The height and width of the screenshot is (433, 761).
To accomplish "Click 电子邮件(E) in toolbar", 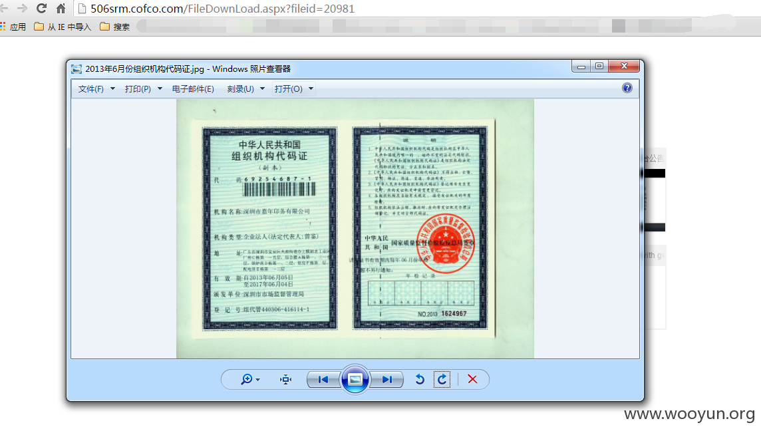I will click(x=193, y=89).
